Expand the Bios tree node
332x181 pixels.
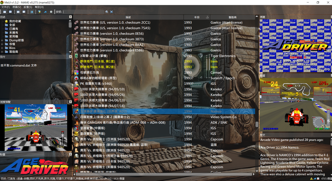coord(2,48)
